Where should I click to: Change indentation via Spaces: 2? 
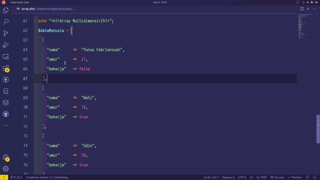tap(228, 177)
